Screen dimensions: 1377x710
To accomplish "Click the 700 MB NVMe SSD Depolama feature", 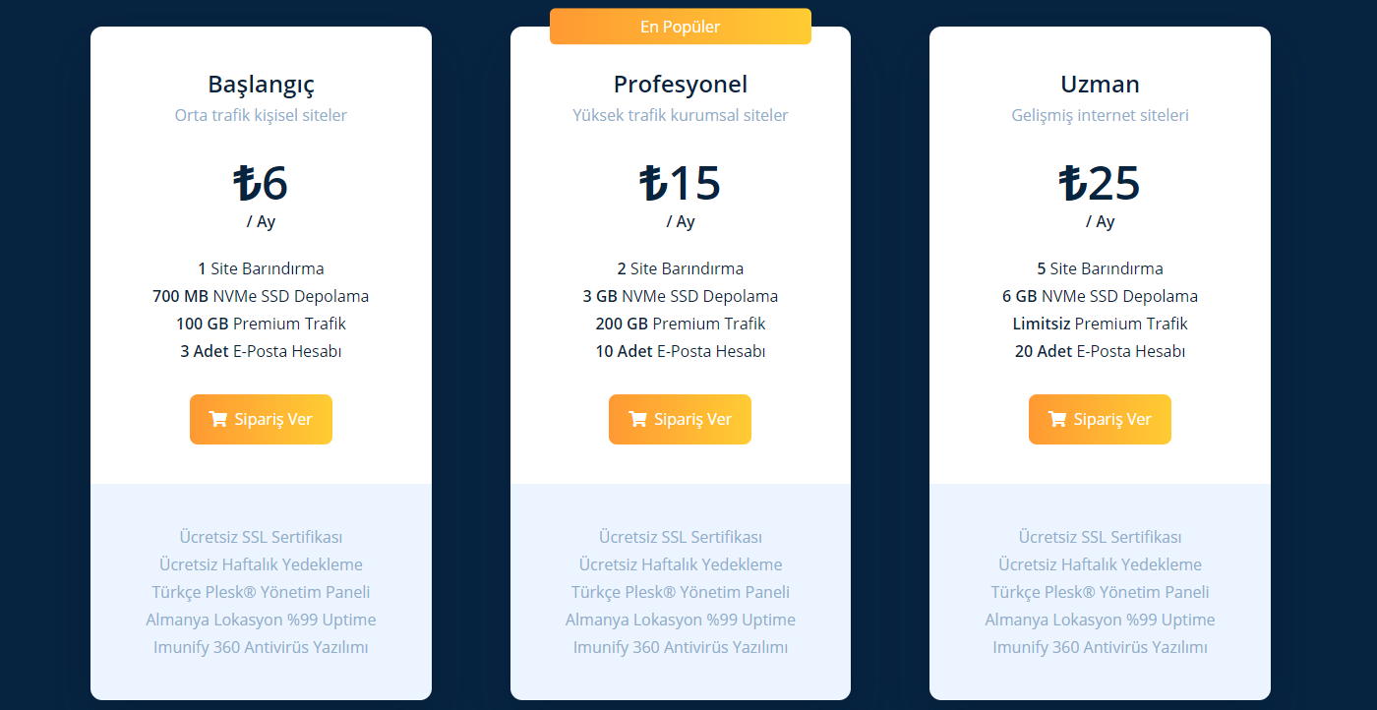I will pos(261,296).
